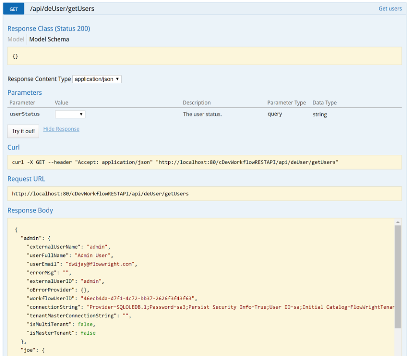Open the userStatus value selector arrow
Screen dimensions: 408x356
82,114
